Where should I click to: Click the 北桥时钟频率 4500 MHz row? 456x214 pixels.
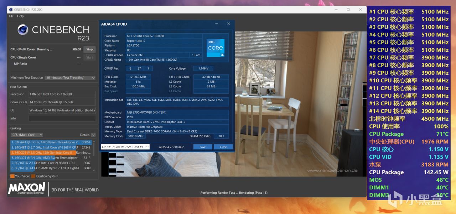[409, 119]
